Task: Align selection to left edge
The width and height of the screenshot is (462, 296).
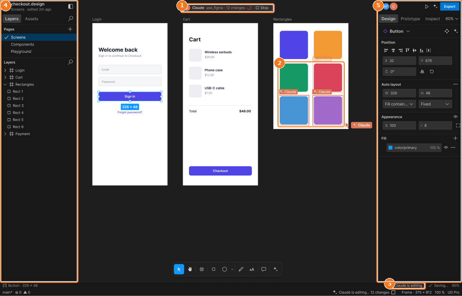Action: (386, 51)
